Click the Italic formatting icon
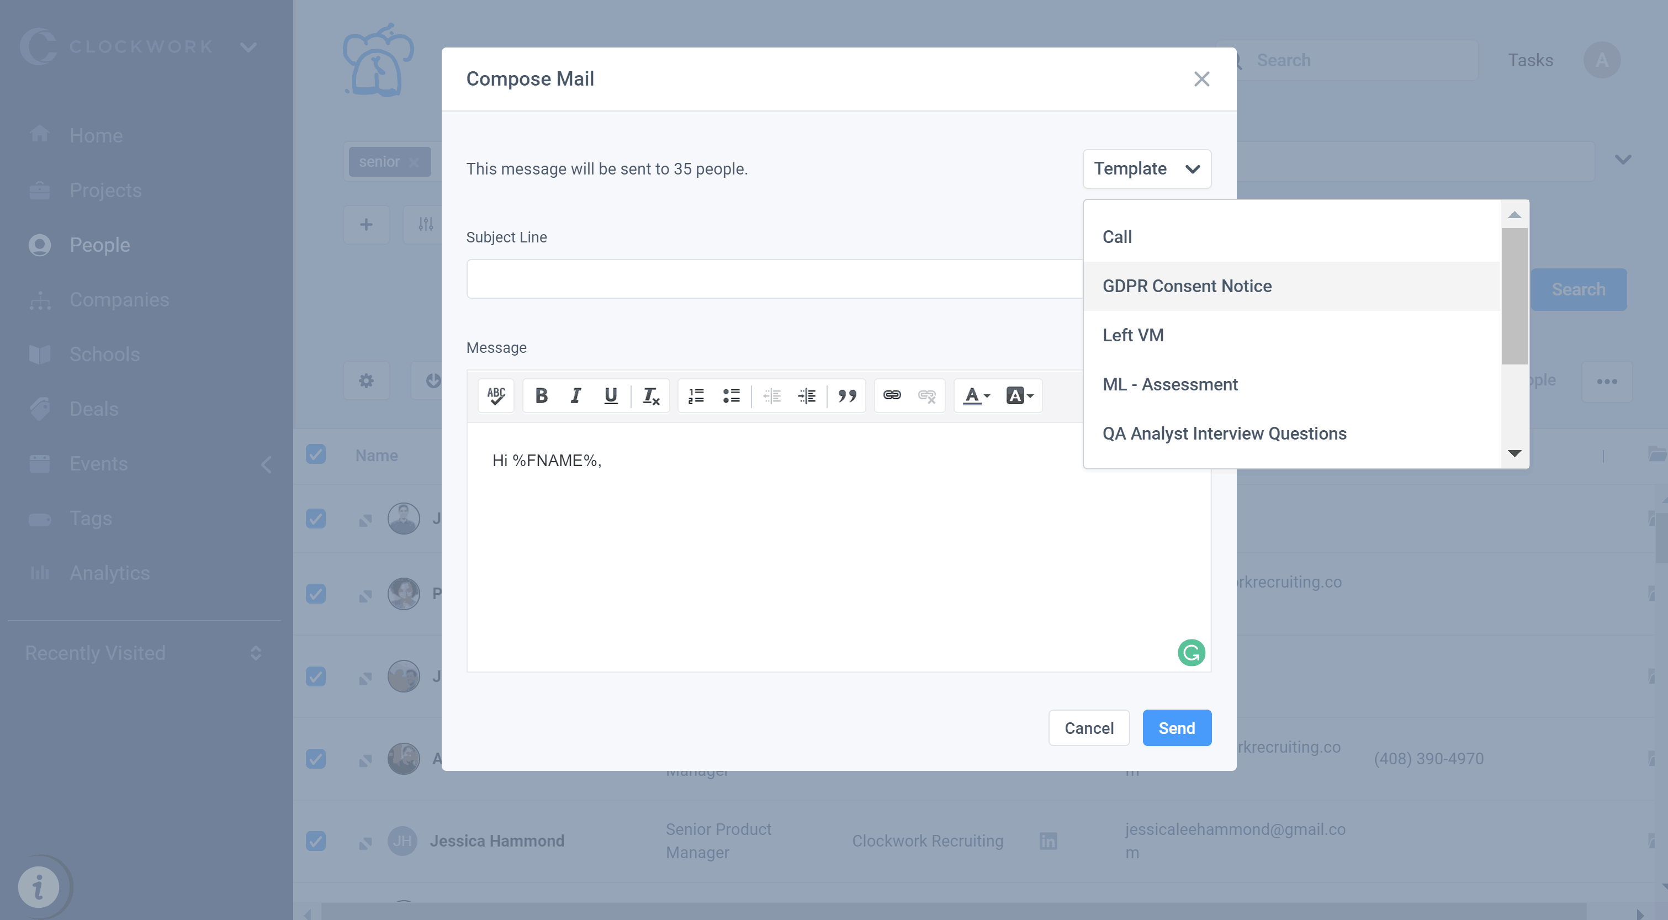1668x920 pixels. (575, 395)
